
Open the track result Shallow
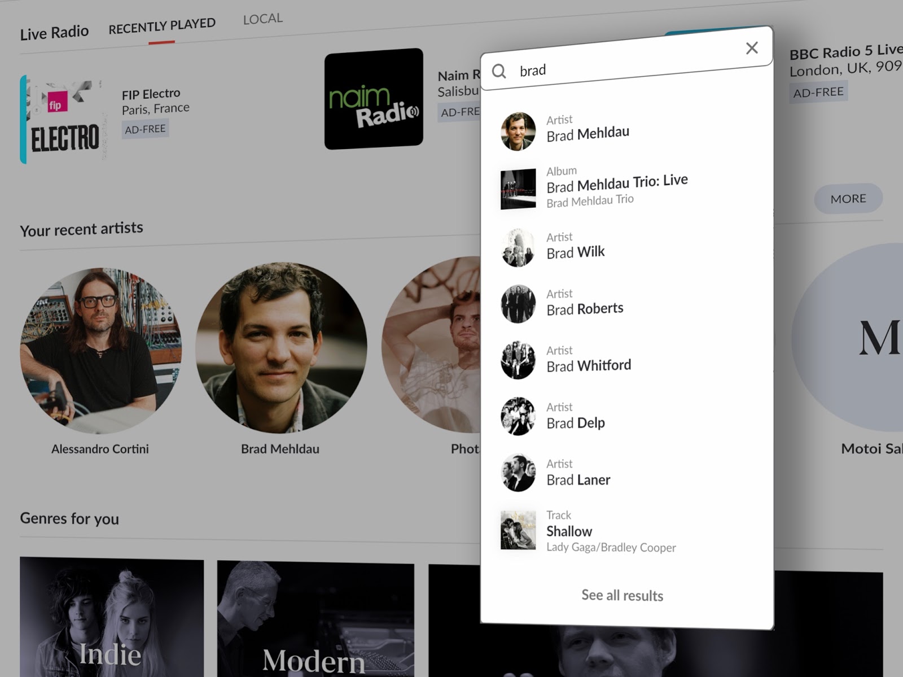click(626, 531)
